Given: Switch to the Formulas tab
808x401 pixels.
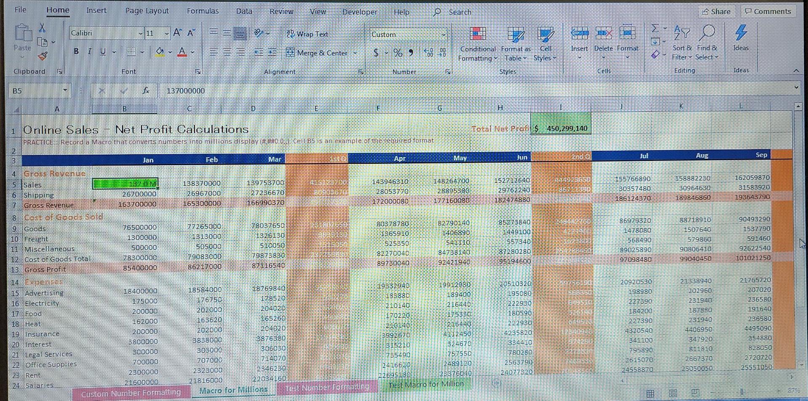Looking at the screenshot, I should [202, 11].
